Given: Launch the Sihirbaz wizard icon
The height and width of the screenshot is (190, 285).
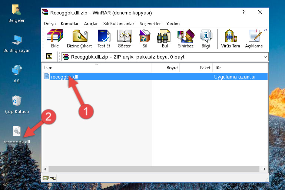Looking at the screenshot, I should coord(186,39).
